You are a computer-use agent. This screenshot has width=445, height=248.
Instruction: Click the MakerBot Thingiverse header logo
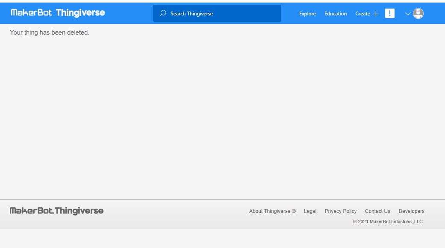(x=58, y=13)
